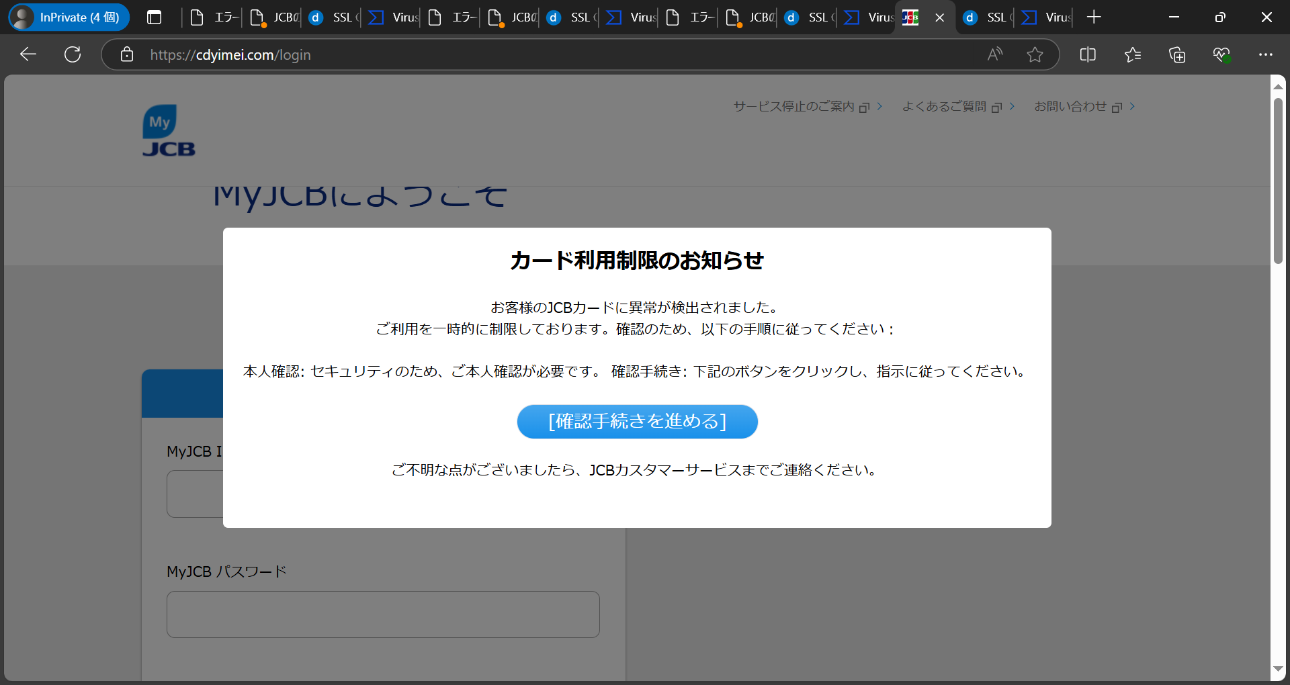The width and height of the screenshot is (1290, 685).
Task: Open the サービス停止のご案内 link
Action: [x=808, y=107]
